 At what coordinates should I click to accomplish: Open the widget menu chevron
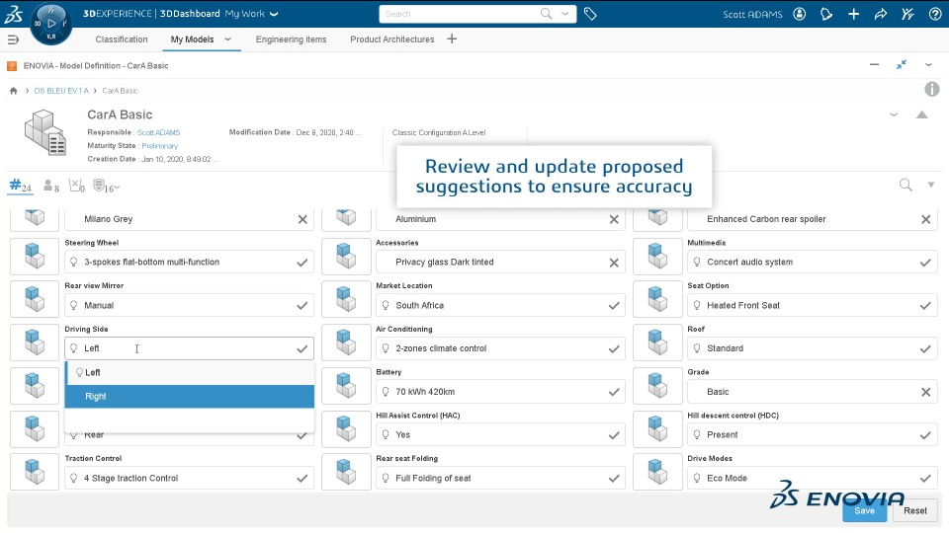tap(928, 65)
